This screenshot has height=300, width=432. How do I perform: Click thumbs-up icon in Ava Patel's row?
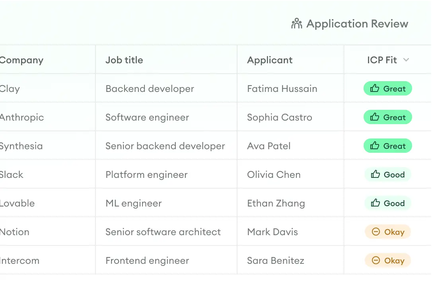(375, 146)
